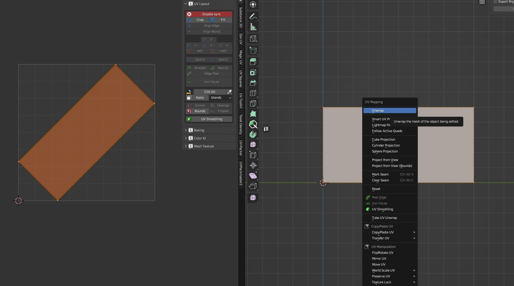Toggle UV Smoothing in UV Layout panel

pos(209,119)
